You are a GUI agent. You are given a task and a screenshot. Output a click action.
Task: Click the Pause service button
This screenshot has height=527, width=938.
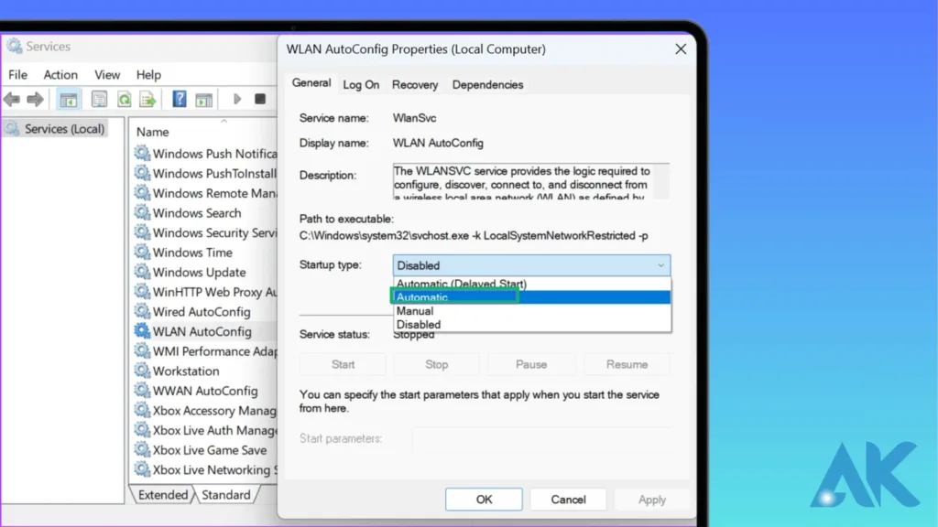531,364
